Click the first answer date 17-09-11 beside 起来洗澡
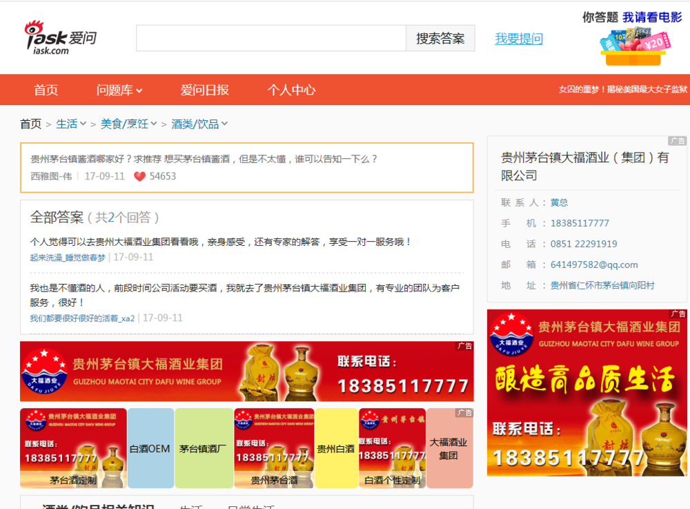Screen dimensions: 690x509 click(133, 257)
